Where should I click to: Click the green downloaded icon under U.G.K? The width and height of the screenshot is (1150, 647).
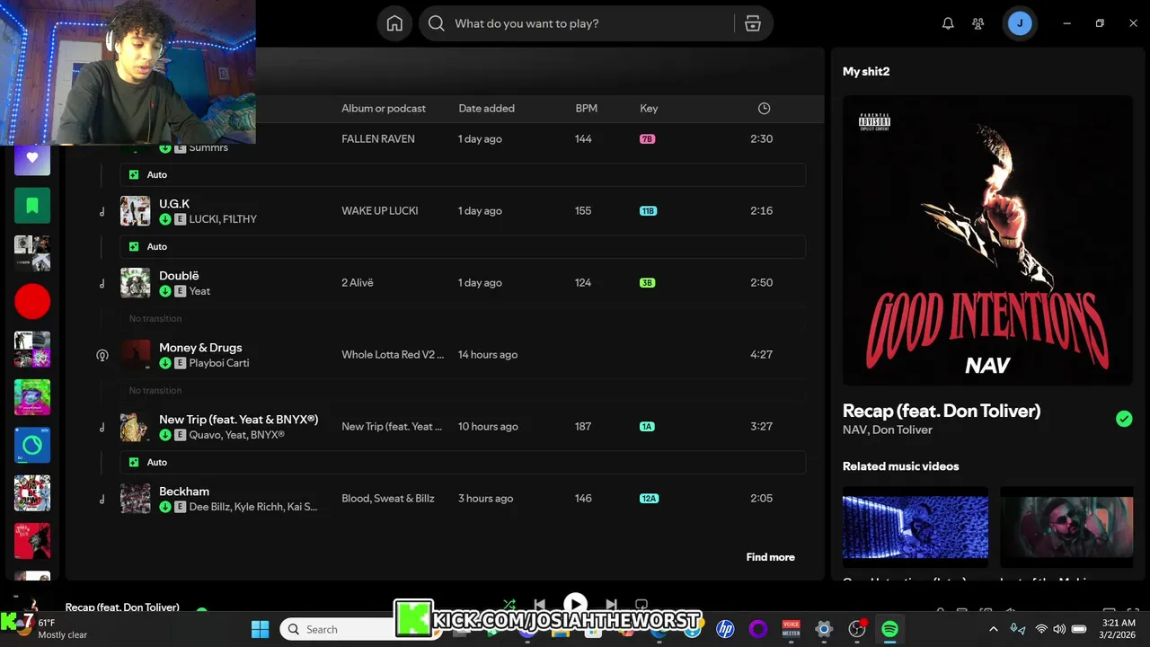165,219
